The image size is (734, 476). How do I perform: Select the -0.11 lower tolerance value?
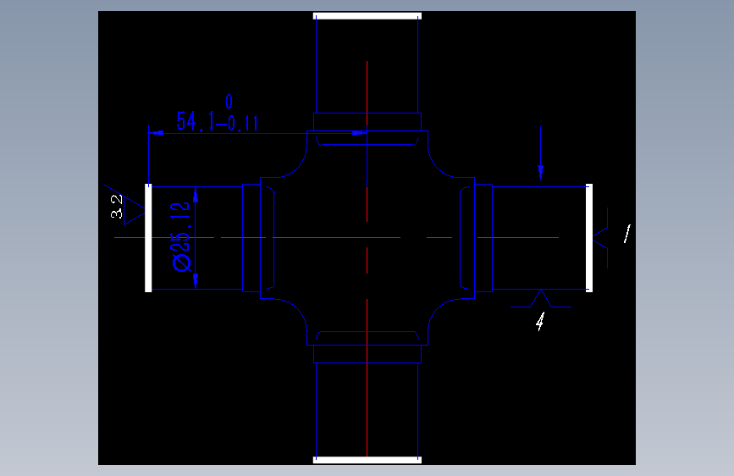click(237, 123)
